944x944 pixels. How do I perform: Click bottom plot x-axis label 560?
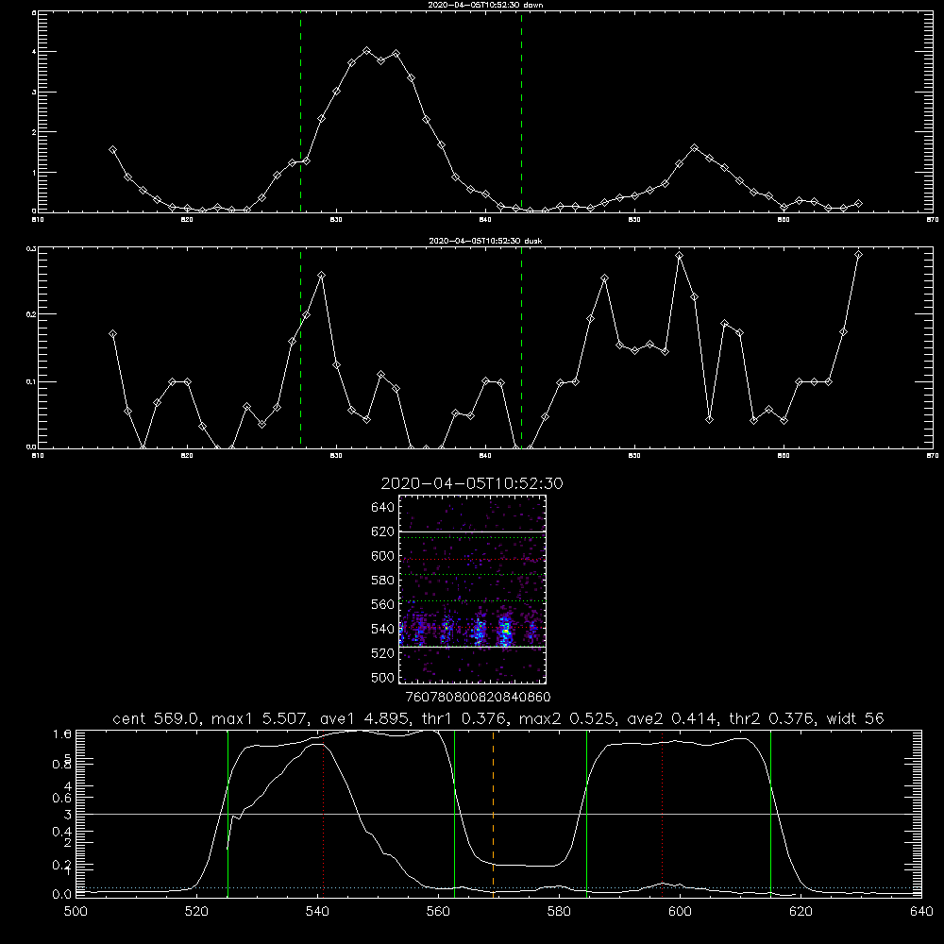pos(438,911)
